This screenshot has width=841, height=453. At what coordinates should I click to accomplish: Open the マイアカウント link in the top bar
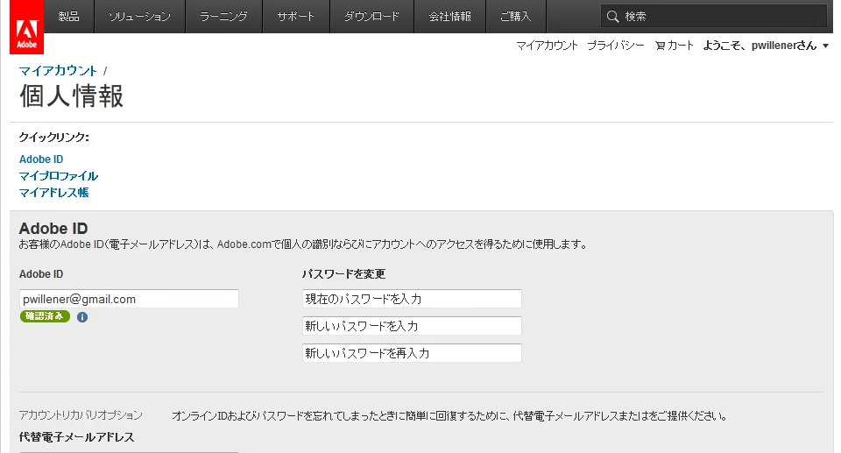(x=547, y=46)
